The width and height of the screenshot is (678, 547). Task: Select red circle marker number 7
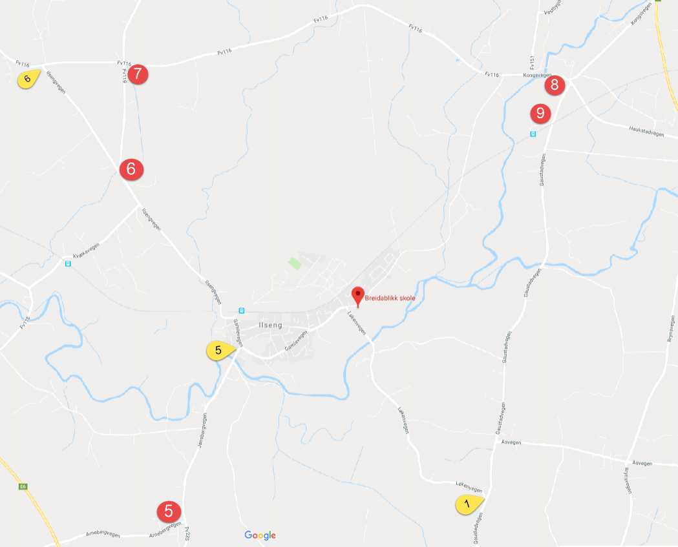[138, 74]
